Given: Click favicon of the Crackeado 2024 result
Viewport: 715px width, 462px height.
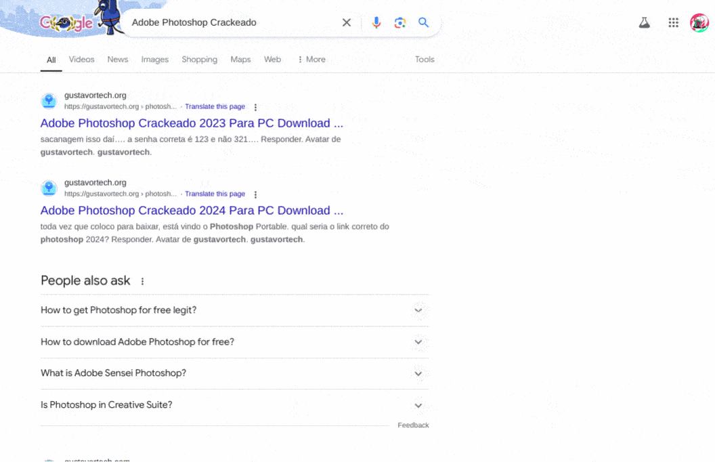Looking at the screenshot, I should pos(49,188).
